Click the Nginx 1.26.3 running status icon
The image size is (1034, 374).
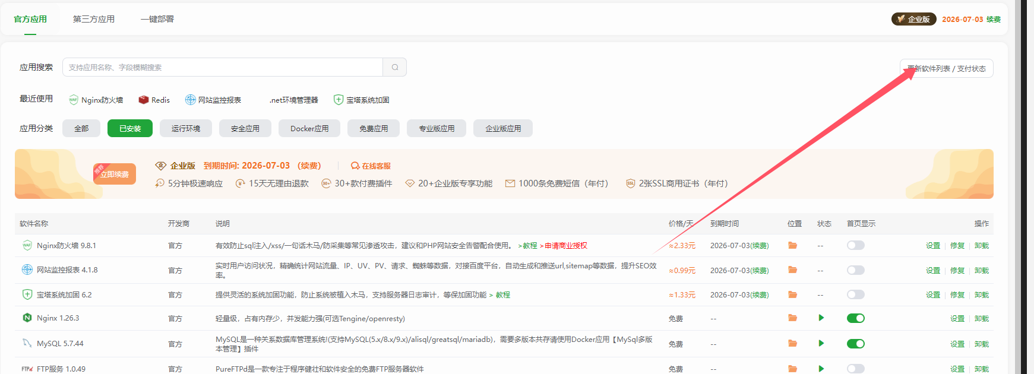(x=821, y=318)
